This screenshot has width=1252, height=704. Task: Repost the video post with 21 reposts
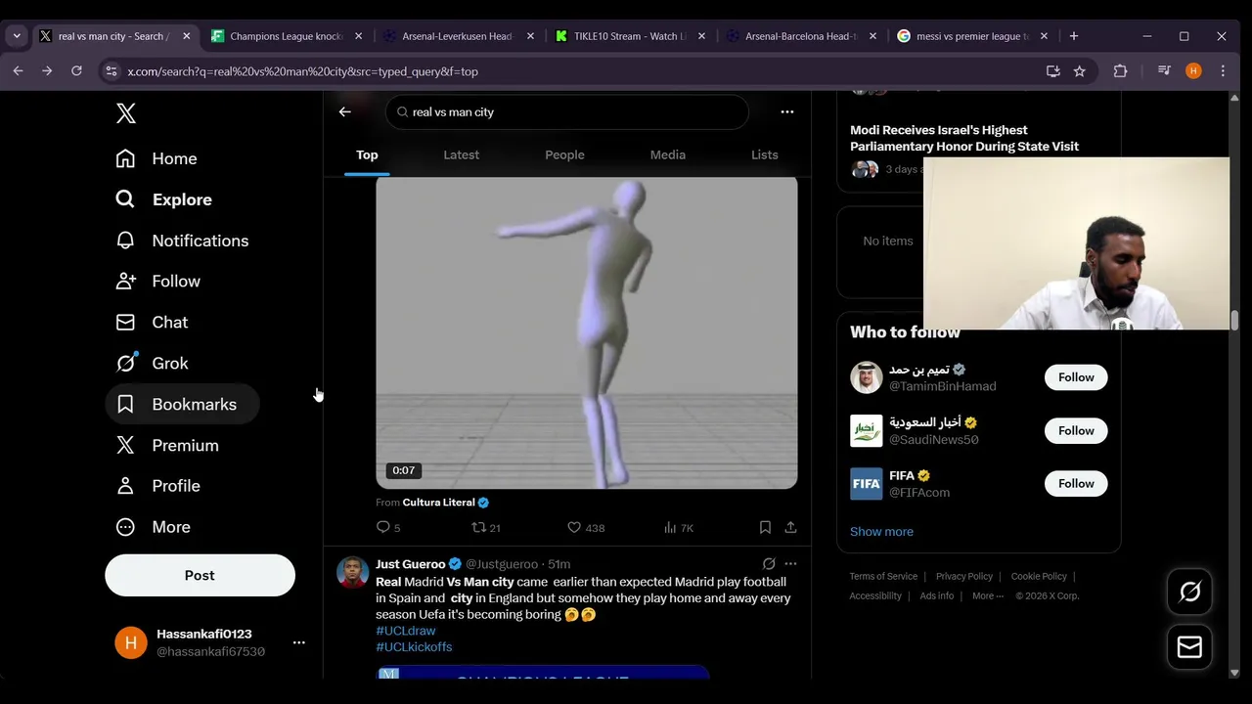tap(486, 528)
